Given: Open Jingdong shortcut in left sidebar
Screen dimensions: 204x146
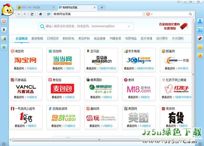Looking at the screenshot, I should (4, 39).
